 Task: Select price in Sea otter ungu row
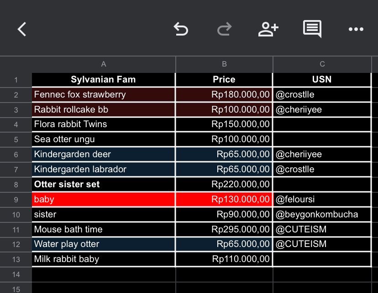(x=224, y=139)
